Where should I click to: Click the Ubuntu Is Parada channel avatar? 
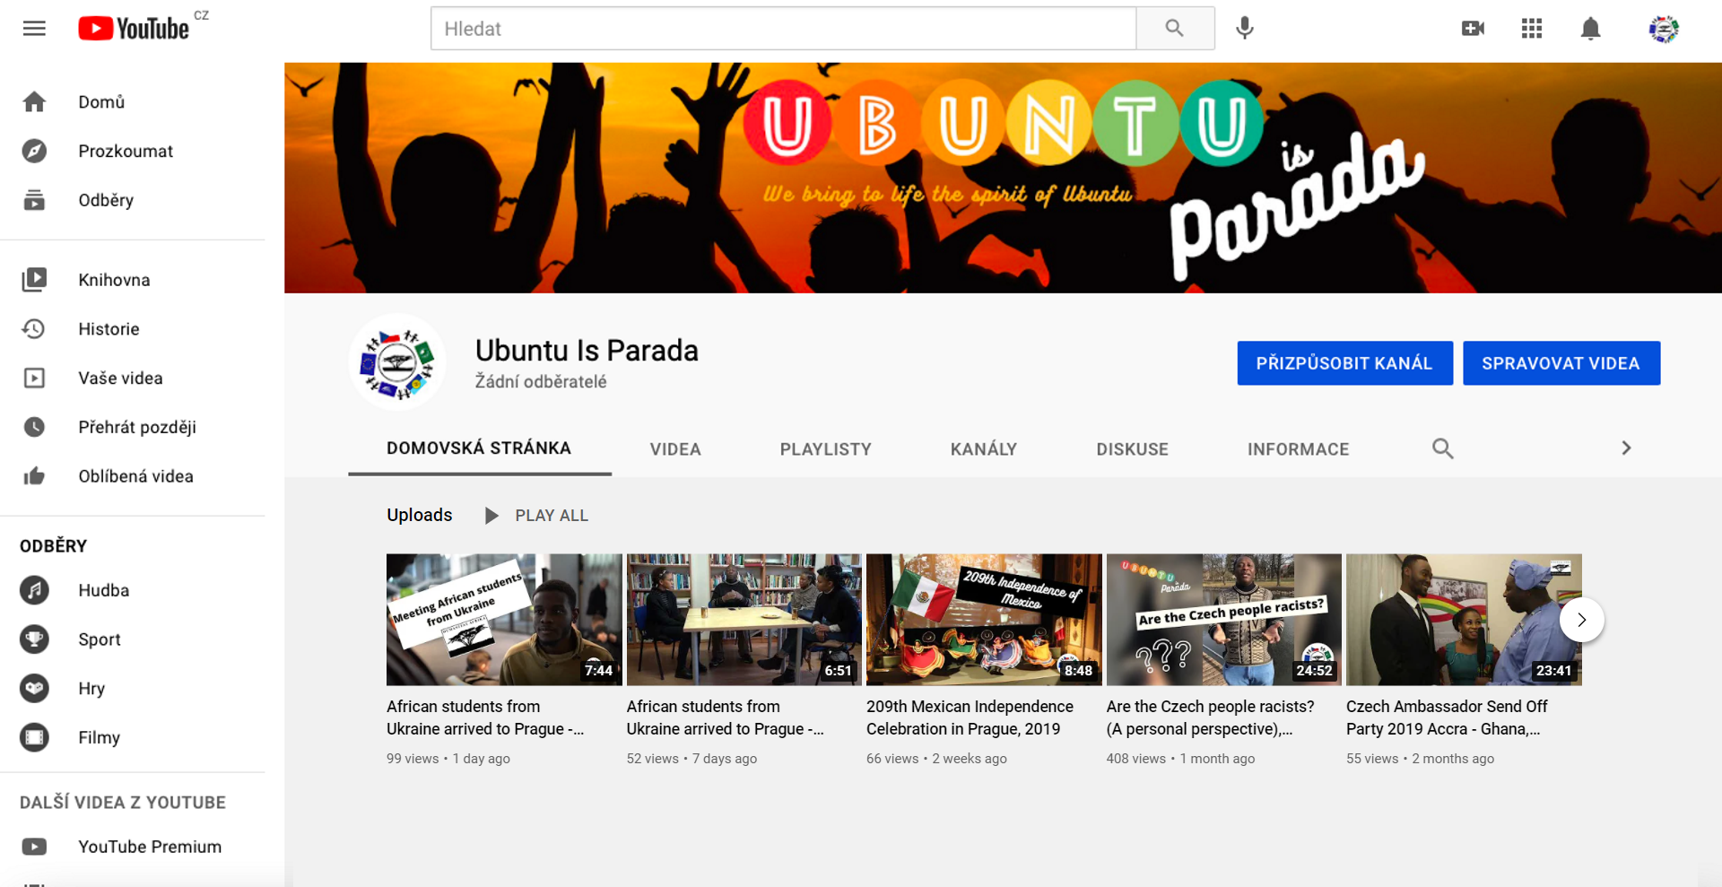tap(397, 362)
